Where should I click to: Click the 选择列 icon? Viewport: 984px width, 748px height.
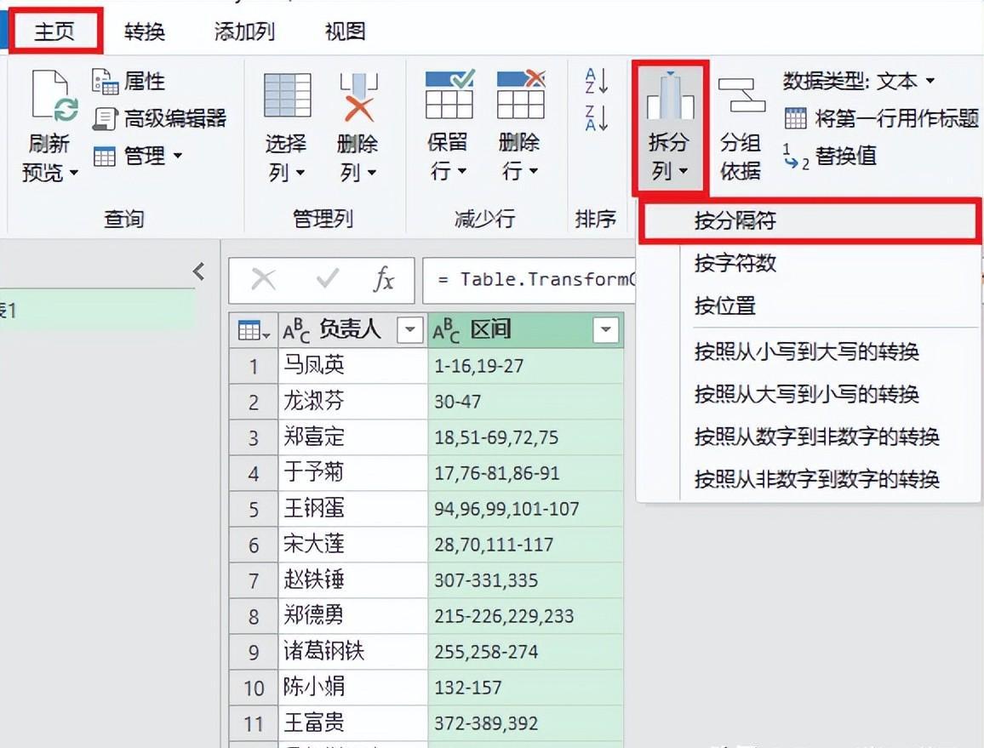pos(287,95)
